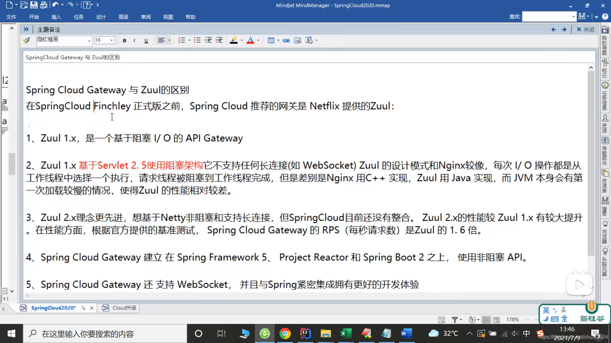Click the taskbar search box

(x=105, y=333)
